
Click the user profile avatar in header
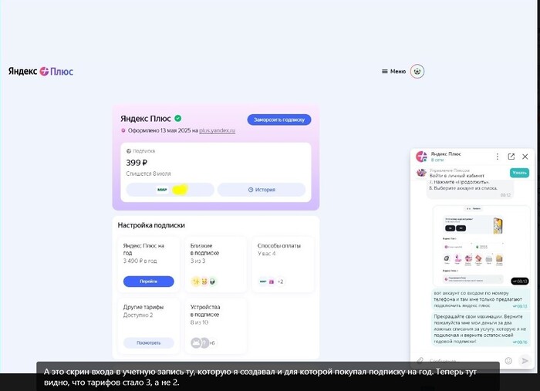click(x=417, y=71)
